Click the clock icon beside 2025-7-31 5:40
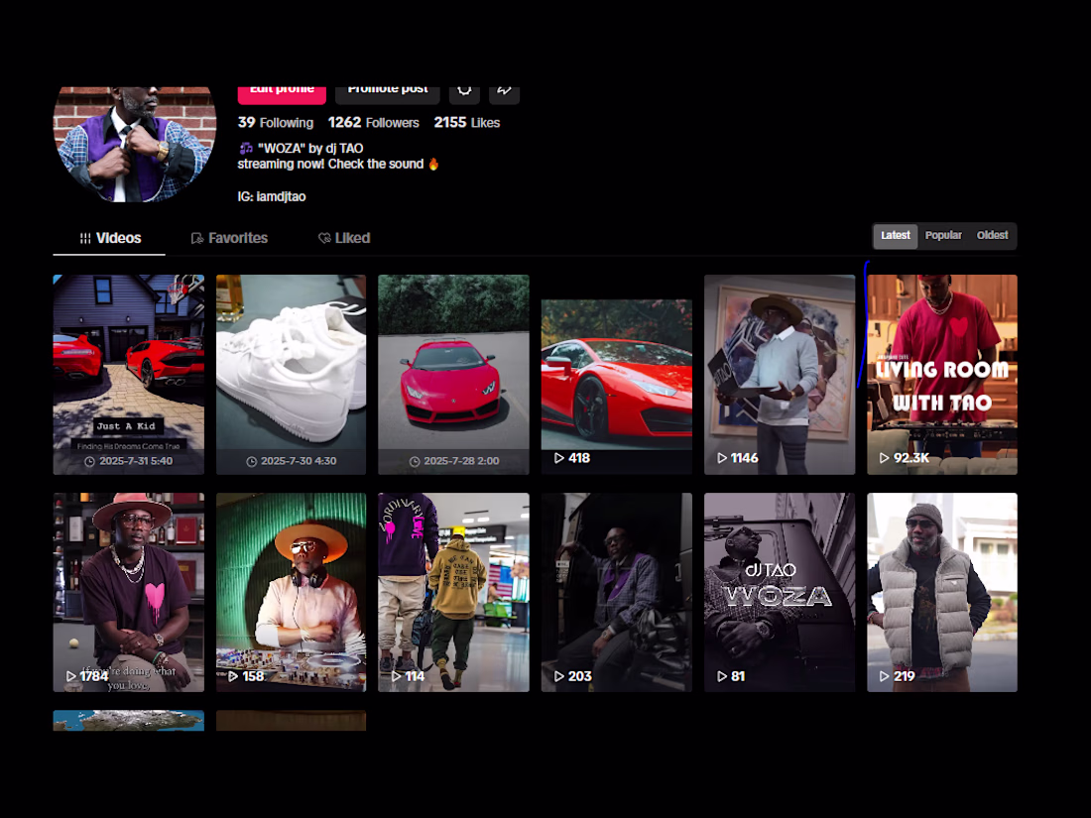 click(89, 461)
